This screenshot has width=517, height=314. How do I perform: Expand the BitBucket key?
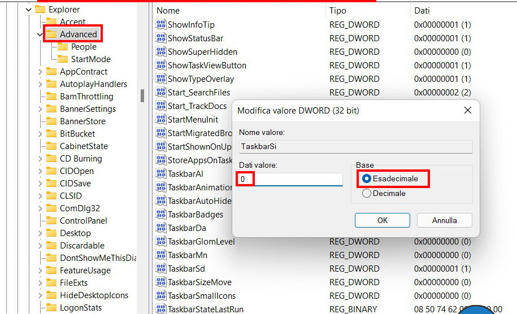coord(40,134)
